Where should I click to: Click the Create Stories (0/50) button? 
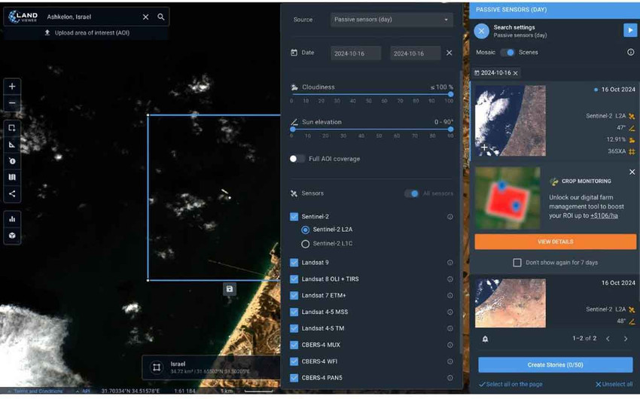[x=555, y=364]
